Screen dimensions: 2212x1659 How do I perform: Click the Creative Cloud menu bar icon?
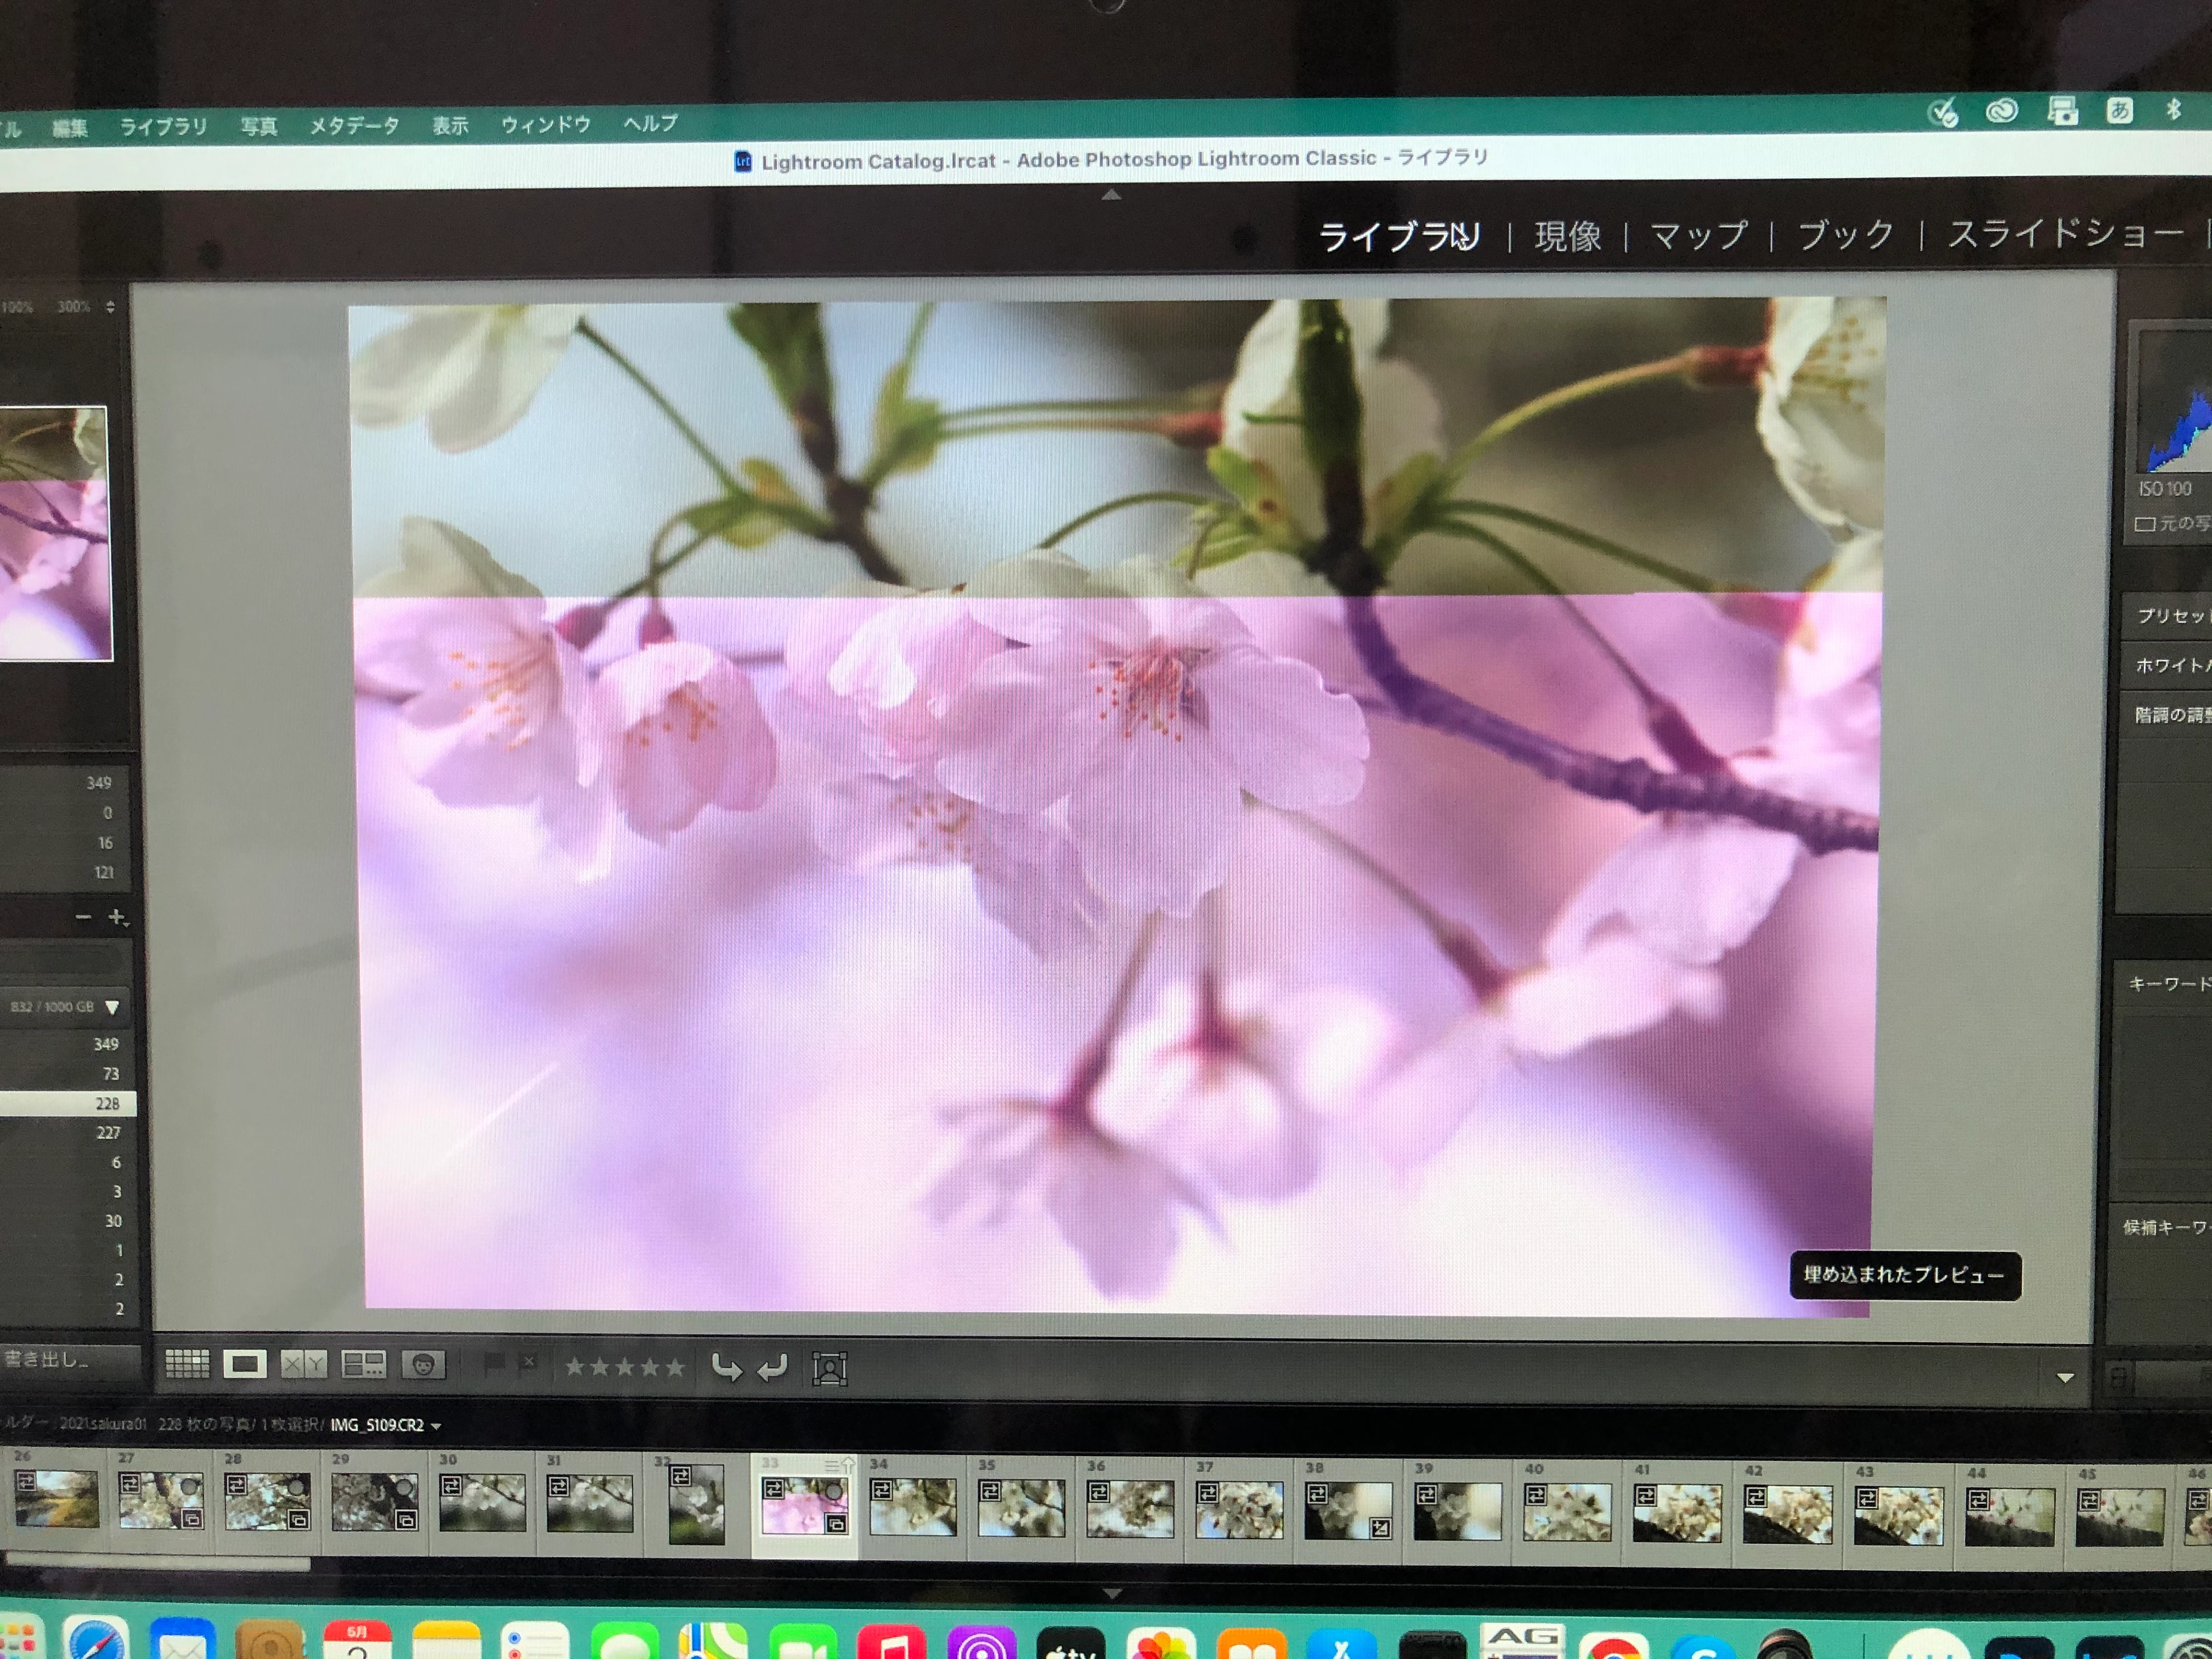pos(2001,111)
